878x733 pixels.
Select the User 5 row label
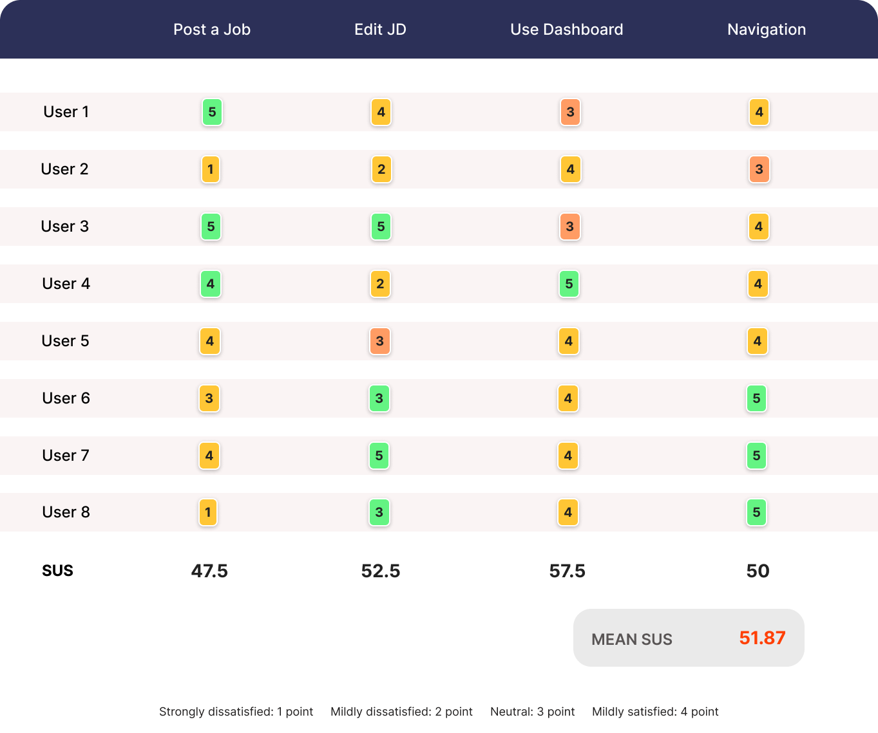coord(65,341)
